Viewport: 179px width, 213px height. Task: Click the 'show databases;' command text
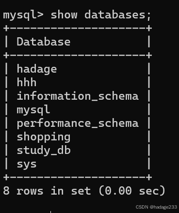[101, 15]
